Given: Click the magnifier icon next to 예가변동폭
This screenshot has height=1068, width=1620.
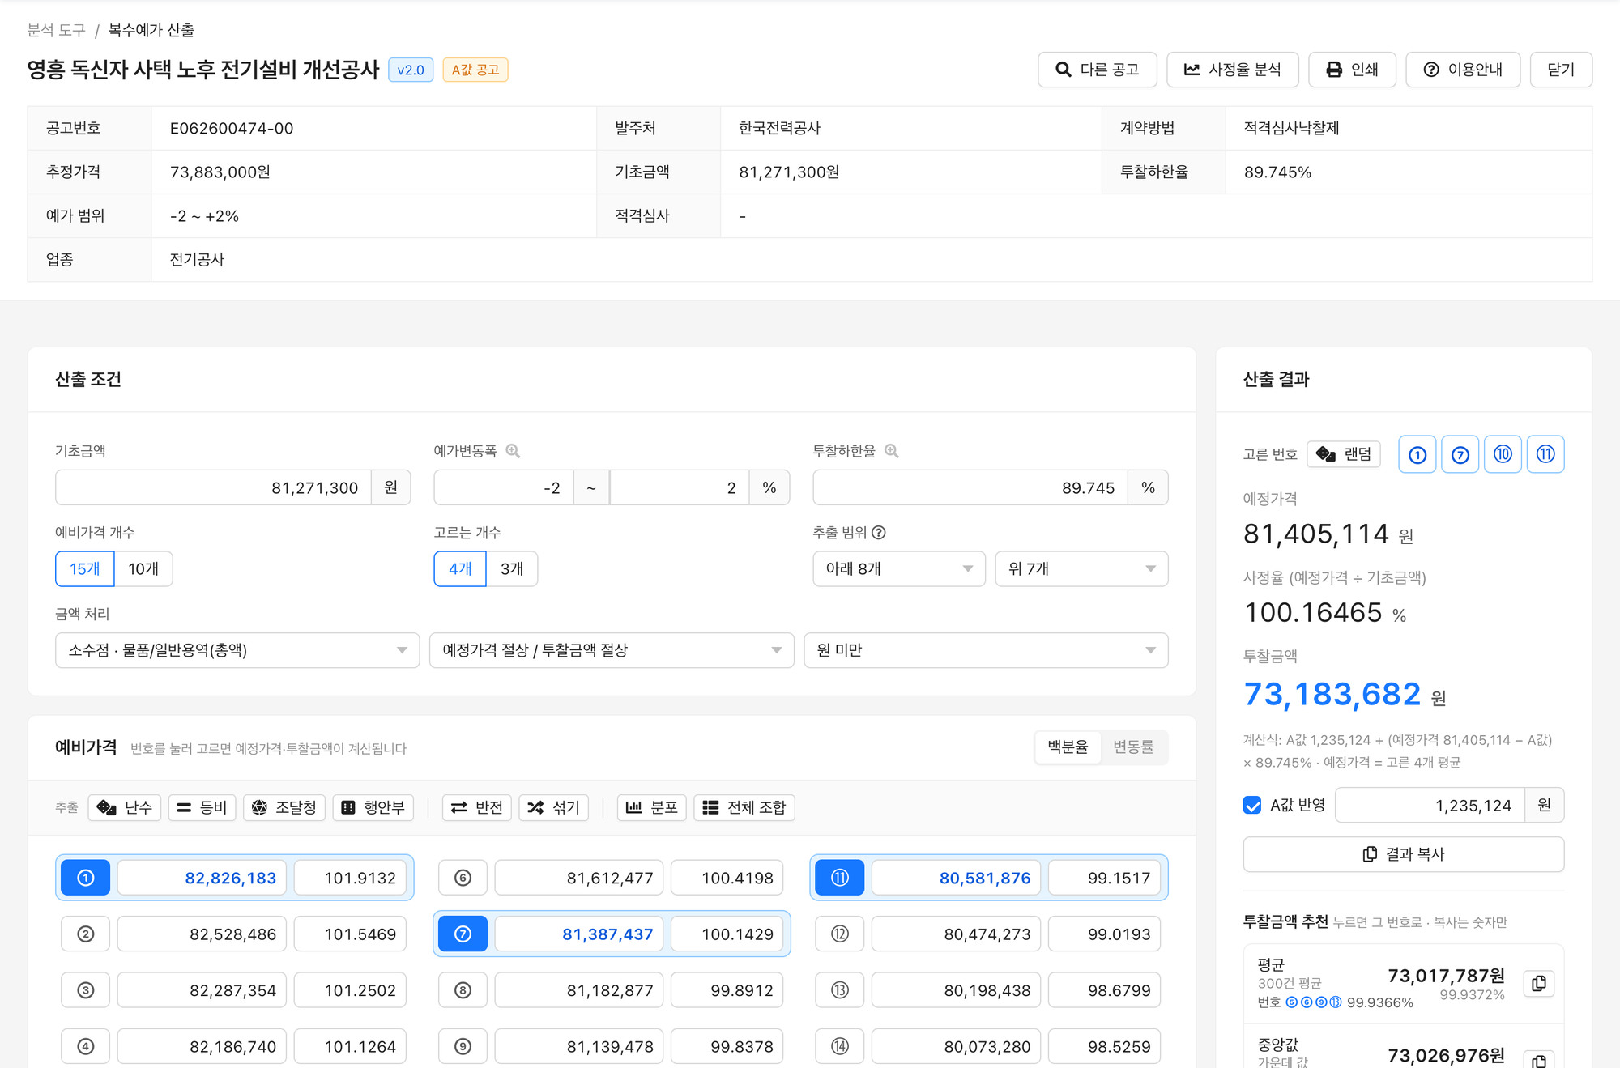Looking at the screenshot, I should pos(513,451).
